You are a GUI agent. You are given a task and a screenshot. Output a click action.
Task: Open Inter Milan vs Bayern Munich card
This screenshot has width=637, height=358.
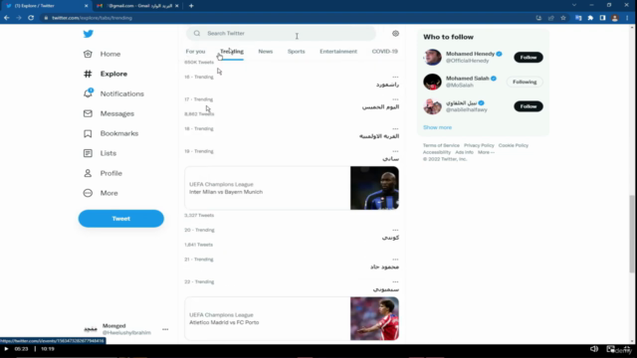tap(292, 188)
